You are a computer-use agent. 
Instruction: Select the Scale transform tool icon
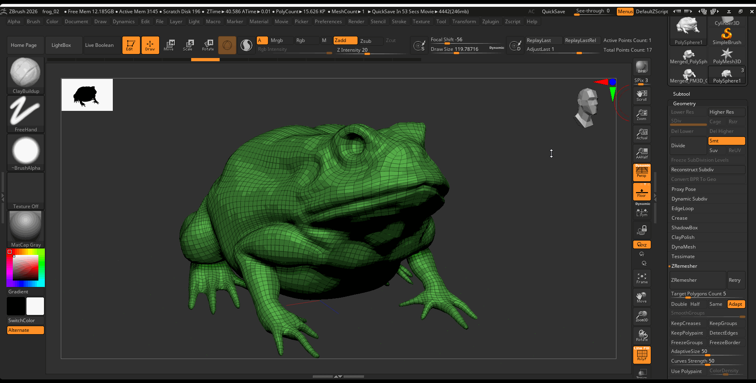188,45
